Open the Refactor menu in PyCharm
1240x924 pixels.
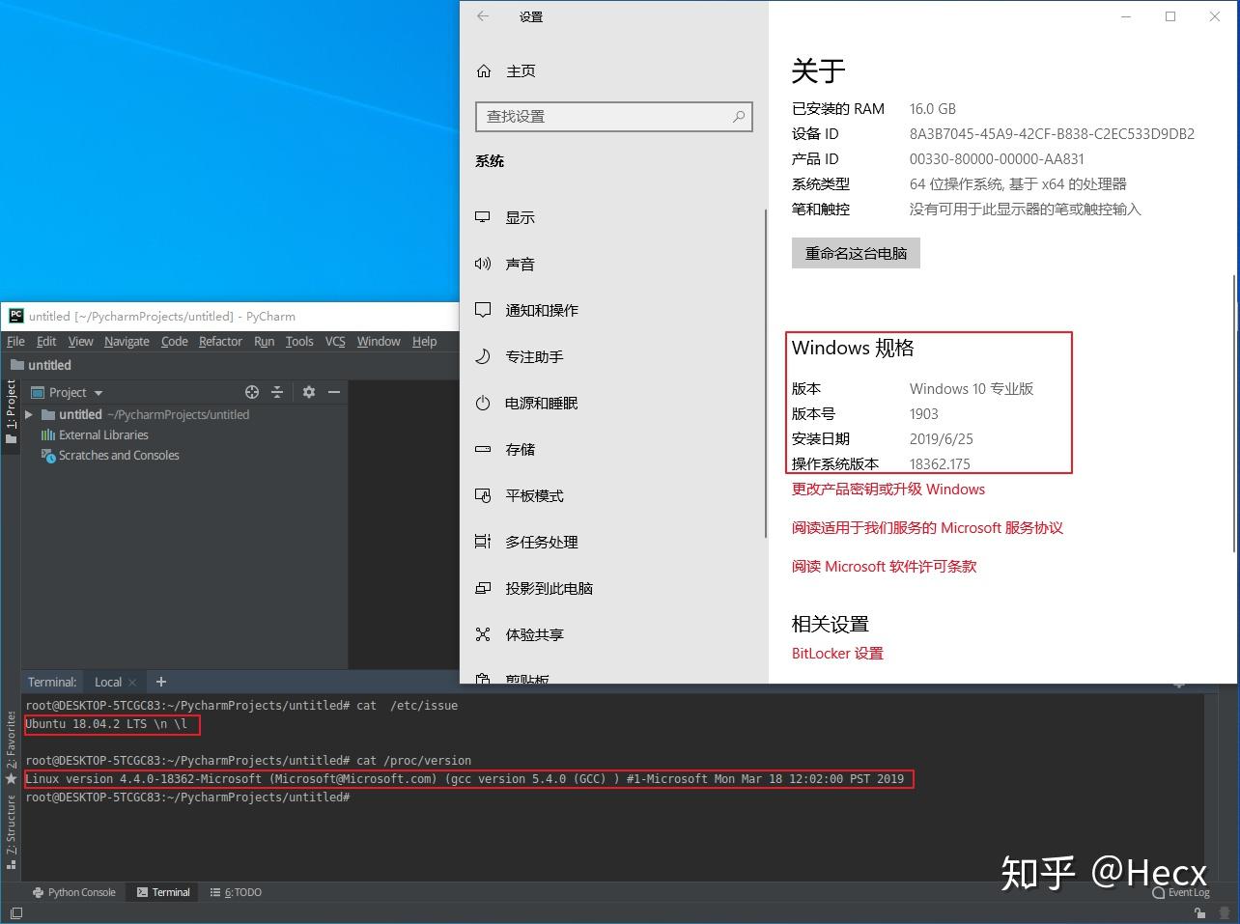click(220, 341)
